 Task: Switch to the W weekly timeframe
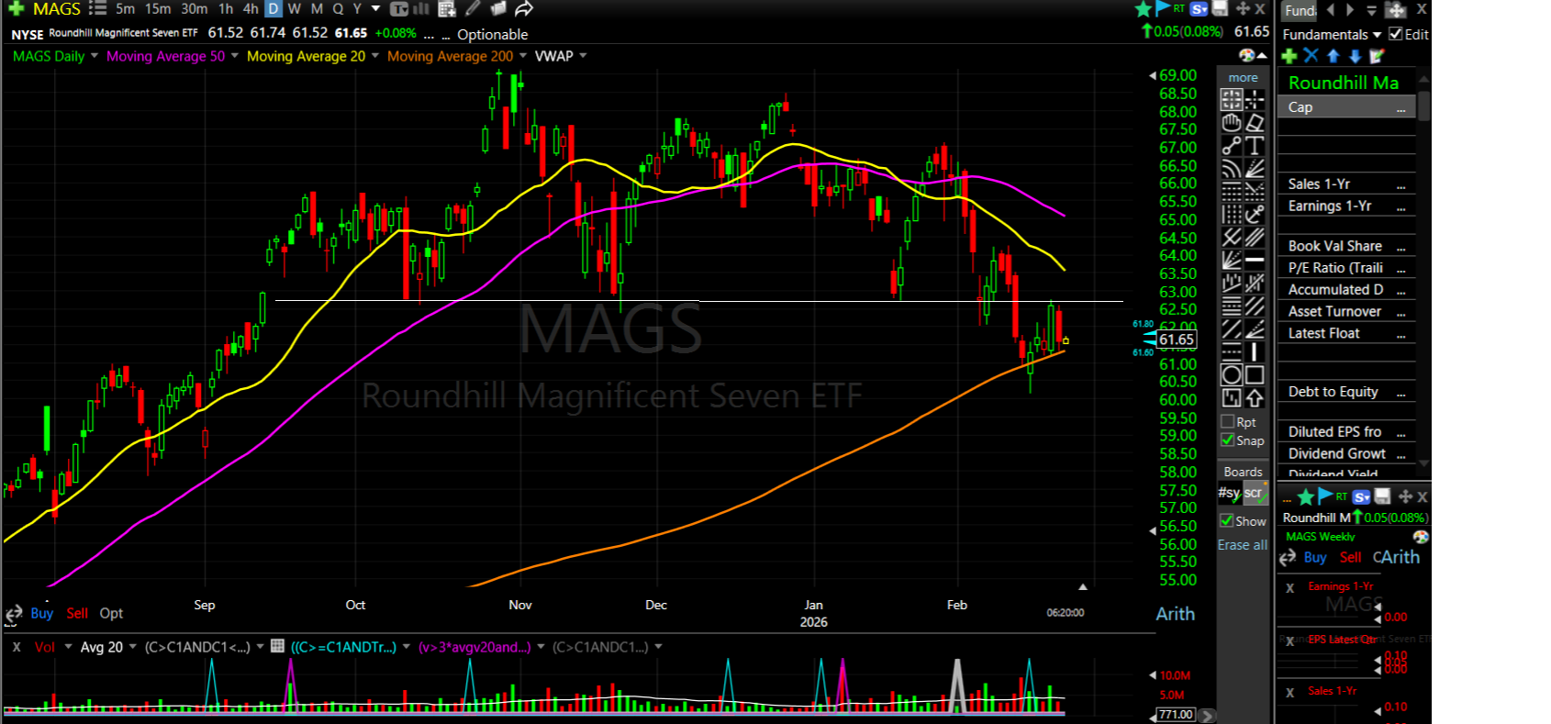pos(295,9)
